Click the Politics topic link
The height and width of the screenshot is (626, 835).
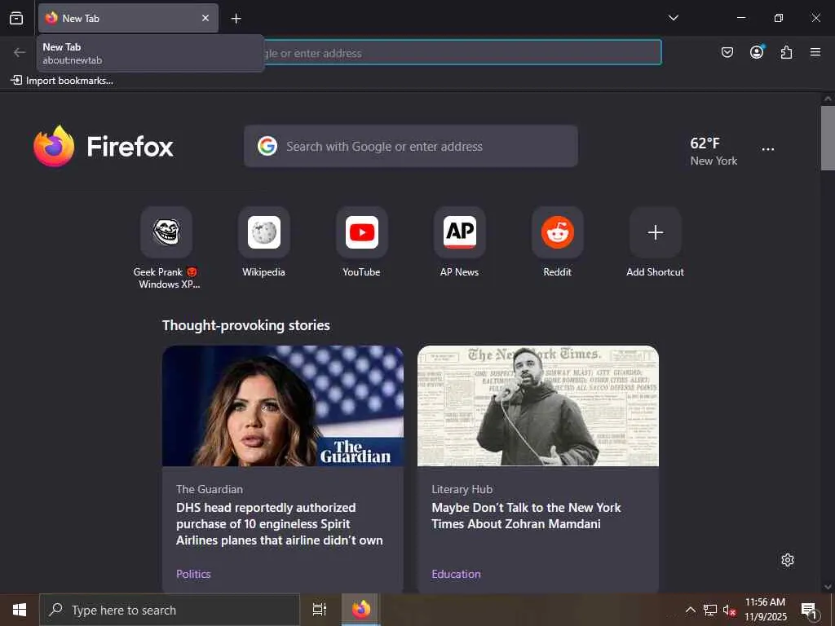(193, 574)
